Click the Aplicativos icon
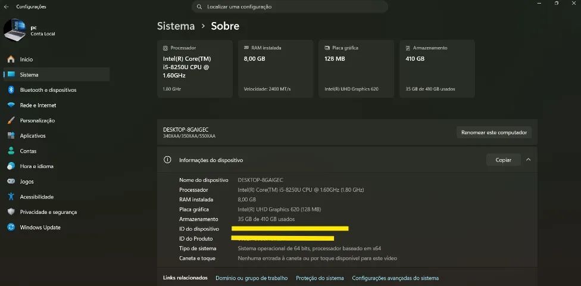Screen dimensions: 581x286 tap(11, 136)
